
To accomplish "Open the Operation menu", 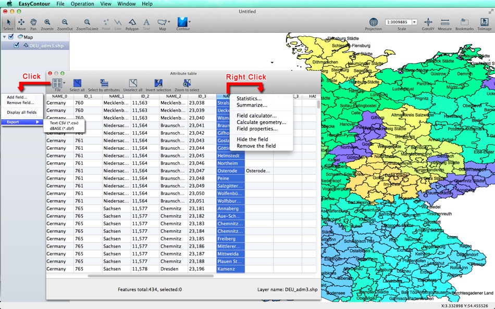I will point(82,4).
